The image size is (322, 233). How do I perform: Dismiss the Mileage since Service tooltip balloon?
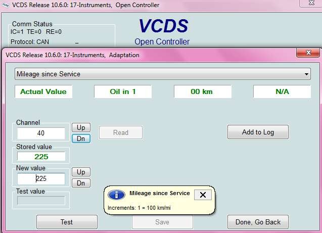203,195
